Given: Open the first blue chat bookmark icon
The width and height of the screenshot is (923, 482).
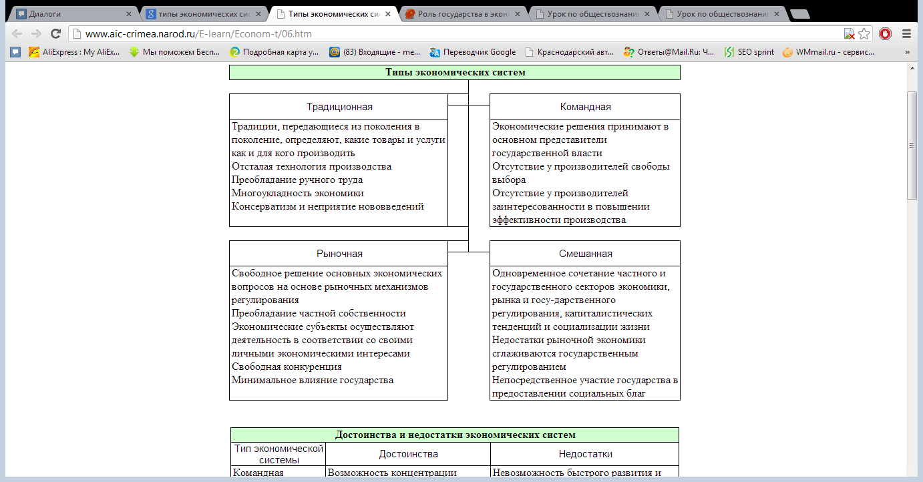Looking at the screenshot, I should pos(15,52).
